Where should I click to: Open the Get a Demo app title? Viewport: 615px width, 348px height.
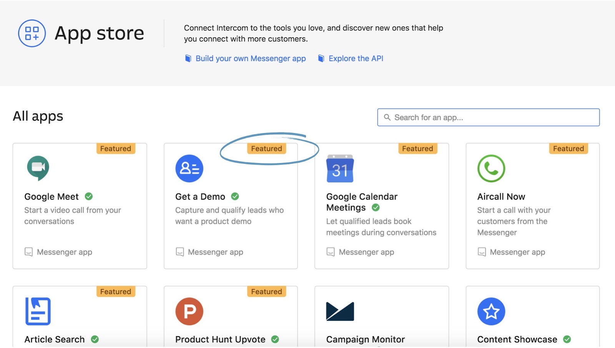[200, 196]
